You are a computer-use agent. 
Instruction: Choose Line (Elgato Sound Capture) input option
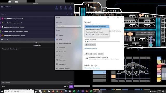tap(97, 29)
